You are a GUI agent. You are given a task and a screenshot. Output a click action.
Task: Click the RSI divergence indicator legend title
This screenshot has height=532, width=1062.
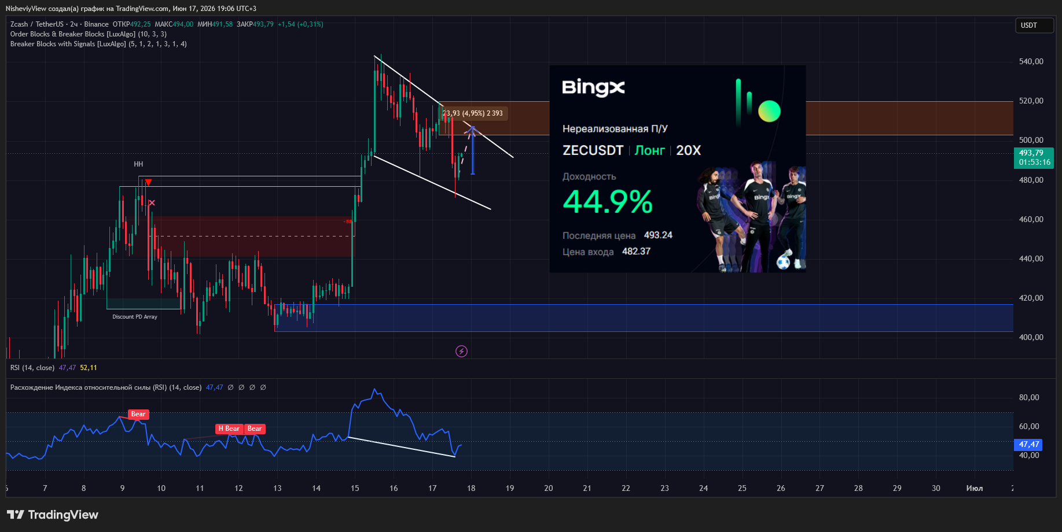click(x=106, y=387)
